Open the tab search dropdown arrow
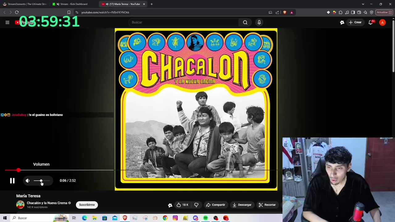The height and width of the screenshot is (222, 395). coord(363,4)
